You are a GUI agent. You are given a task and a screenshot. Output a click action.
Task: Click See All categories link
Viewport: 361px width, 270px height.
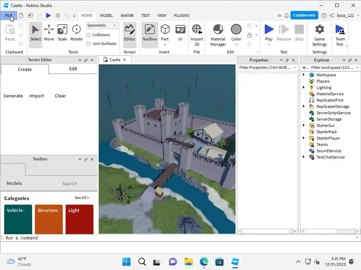82,198
